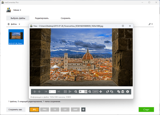The height and width of the screenshot is (115, 160).
Task: Switch to the Редактировать tab
Action: [42, 18]
